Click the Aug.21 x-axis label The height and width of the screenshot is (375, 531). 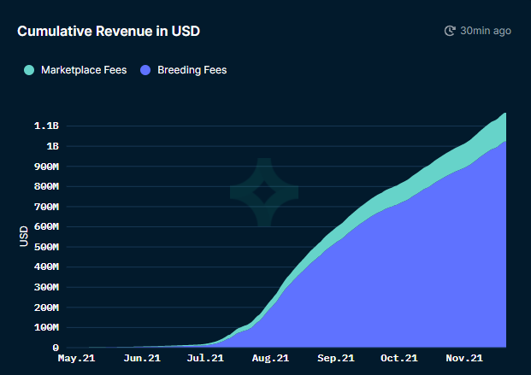[x=270, y=358]
